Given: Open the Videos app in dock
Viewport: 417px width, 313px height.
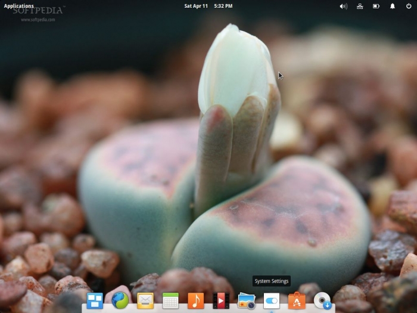Looking at the screenshot, I should (x=221, y=300).
